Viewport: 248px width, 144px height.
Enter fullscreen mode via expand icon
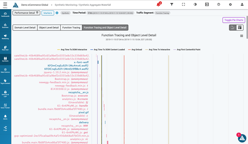(x=183, y=4)
